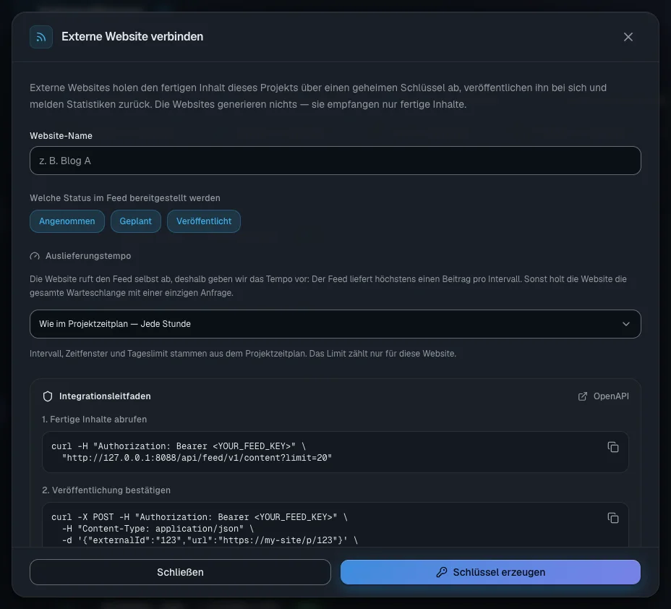Click the '1. Fertige Inhalte abrufen' step label
This screenshot has height=609, width=671.
point(94,420)
